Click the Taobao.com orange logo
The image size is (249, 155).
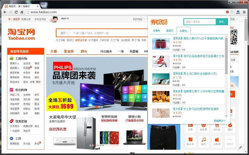point(21,34)
